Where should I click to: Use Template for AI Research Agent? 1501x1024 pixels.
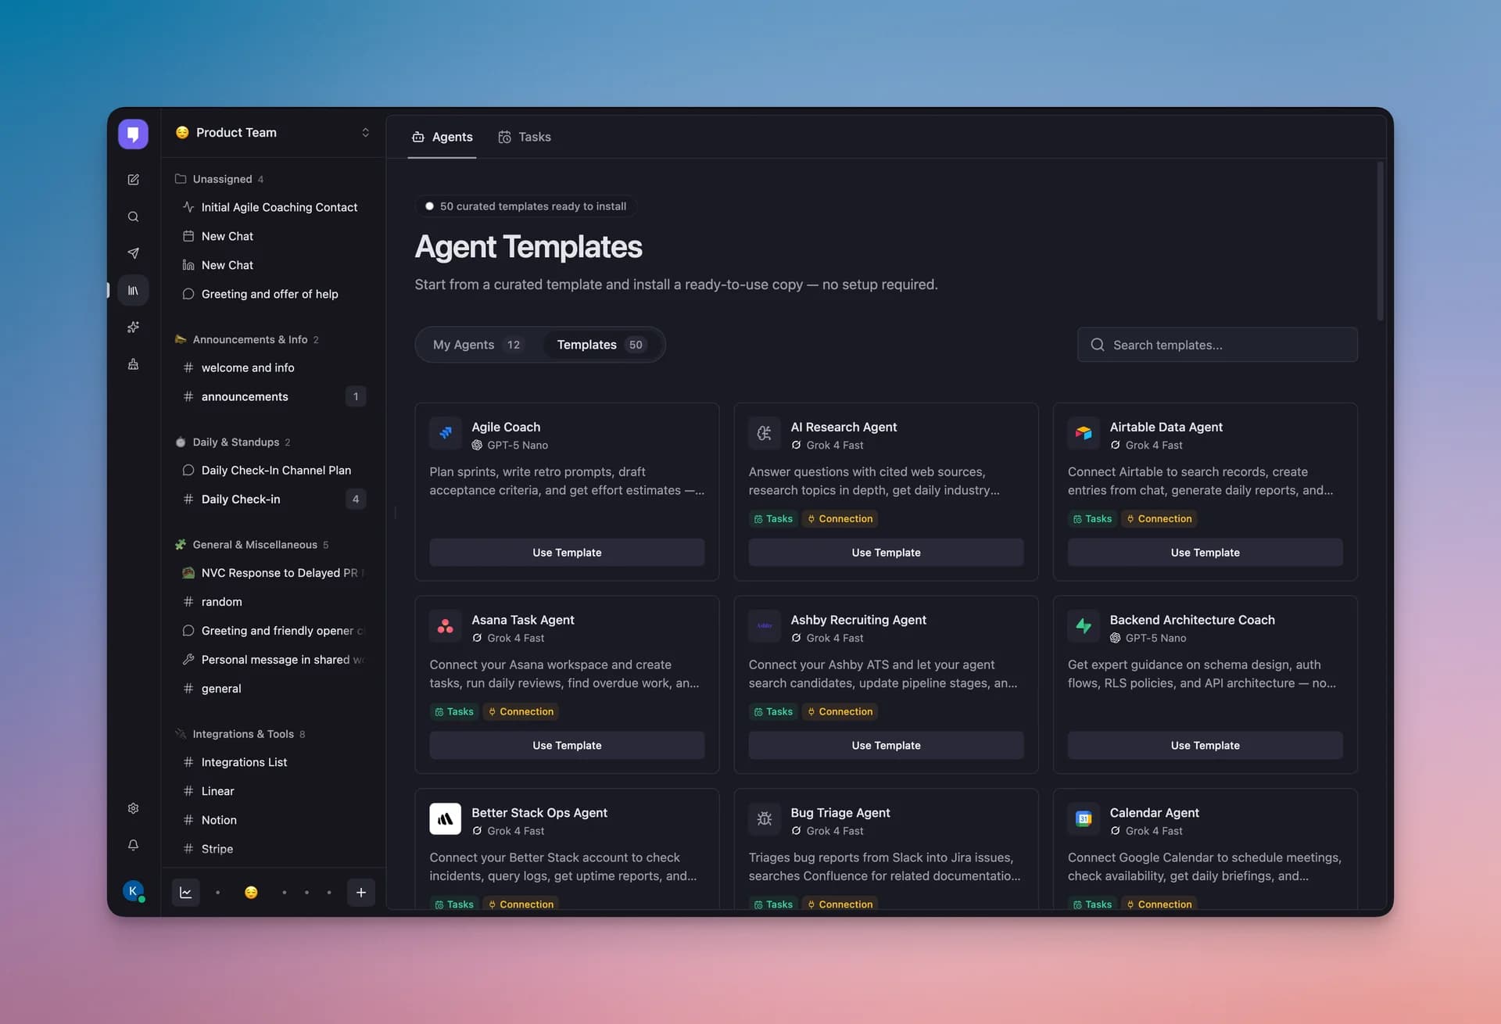coord(886,553)
